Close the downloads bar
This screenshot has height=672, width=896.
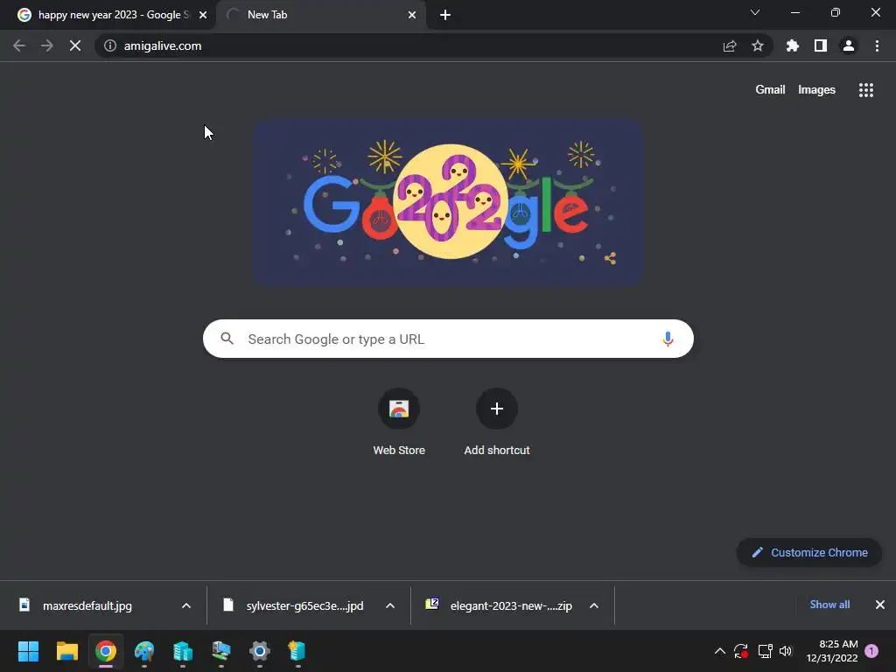[x=880, y=605]
